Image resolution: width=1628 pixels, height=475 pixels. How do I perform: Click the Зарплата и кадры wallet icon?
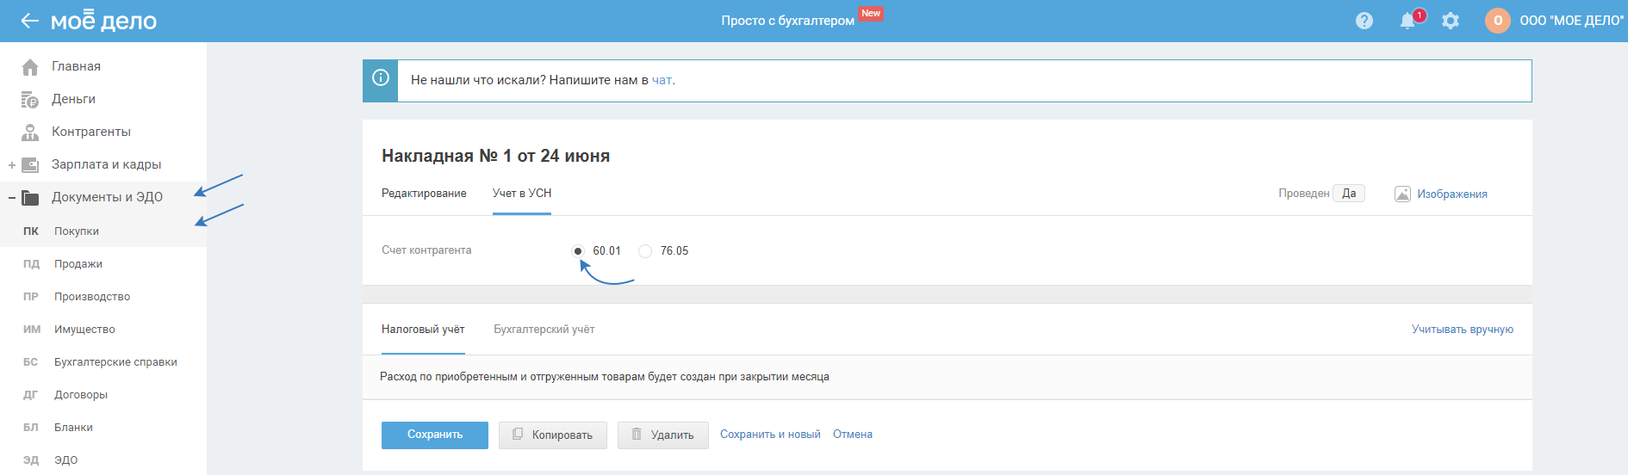(x=30, y=164)
